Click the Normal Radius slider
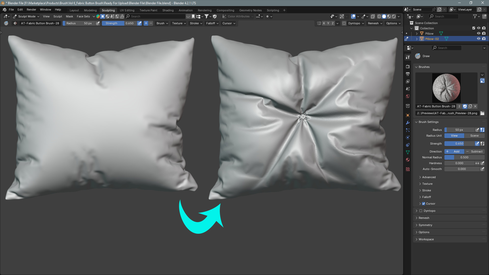489x275 pixels. 464,157
